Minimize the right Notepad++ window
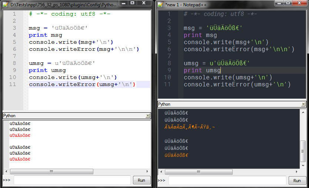This screenshot has height=188, width=309. [279, 3]
